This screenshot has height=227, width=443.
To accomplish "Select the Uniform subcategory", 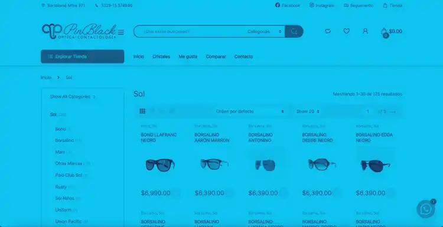I will [63, 210].
